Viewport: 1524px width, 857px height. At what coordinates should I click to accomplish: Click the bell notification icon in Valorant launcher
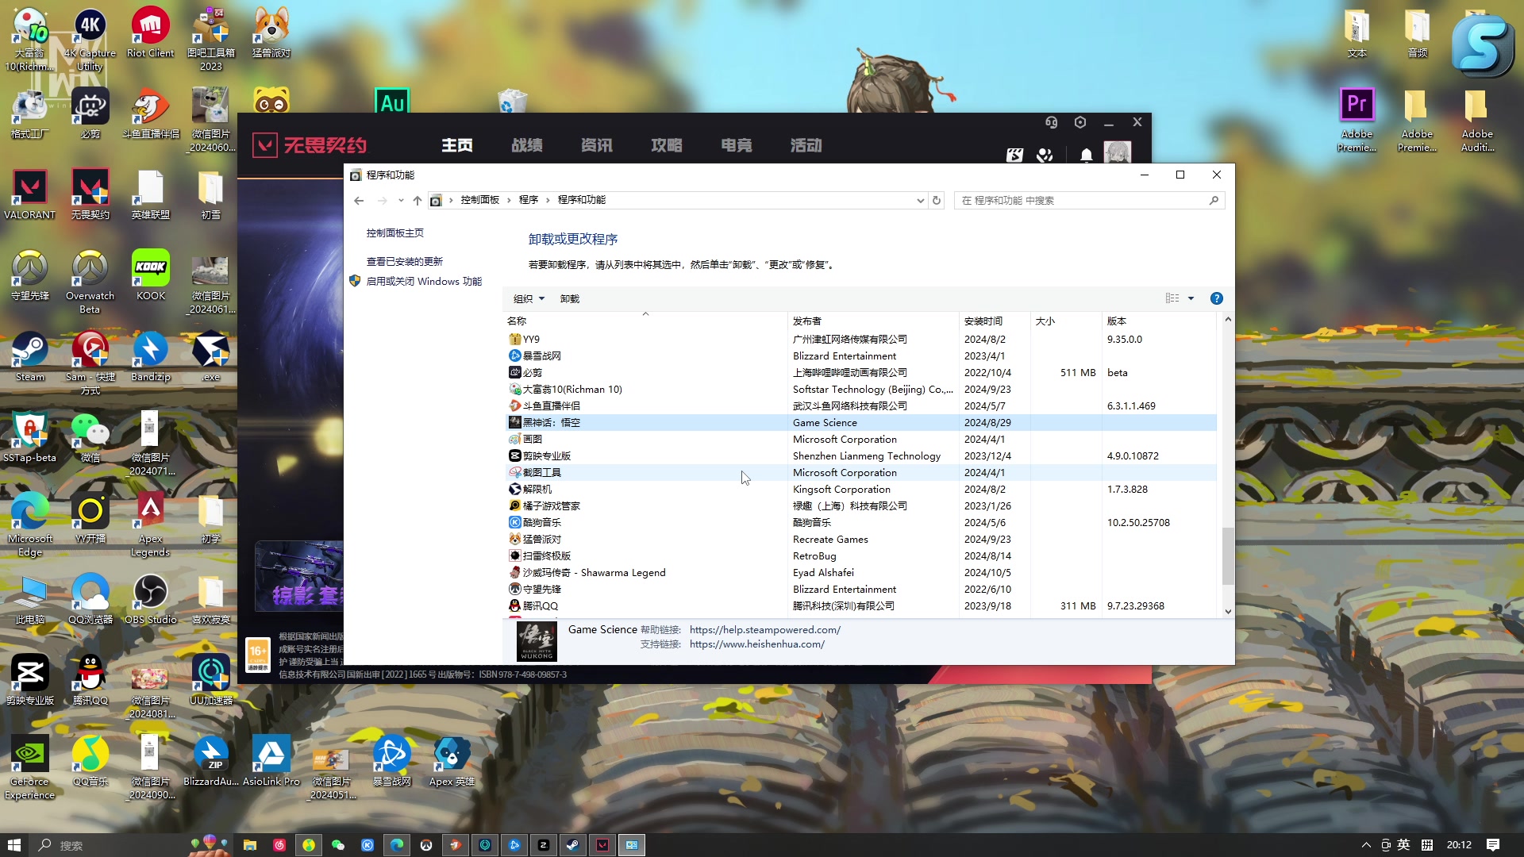pyautogui.click(x=1086, y=155)
